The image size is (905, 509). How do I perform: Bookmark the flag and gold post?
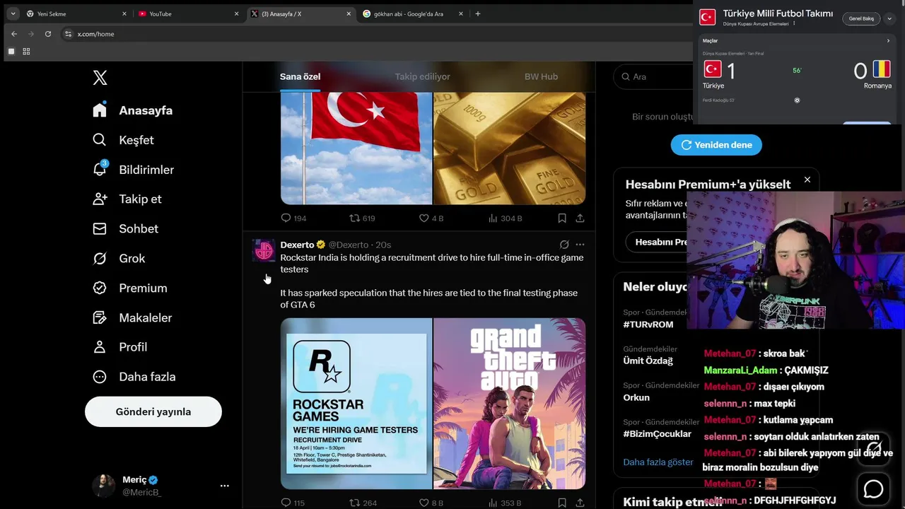[x=562, y=218]
